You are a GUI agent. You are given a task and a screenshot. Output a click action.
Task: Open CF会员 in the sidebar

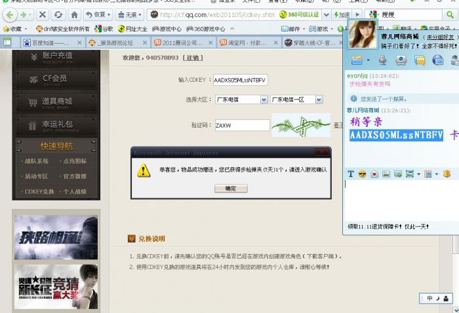tap(56, 79)
